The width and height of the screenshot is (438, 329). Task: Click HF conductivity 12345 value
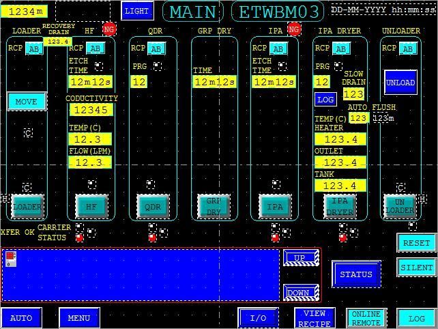click(91, 110)
